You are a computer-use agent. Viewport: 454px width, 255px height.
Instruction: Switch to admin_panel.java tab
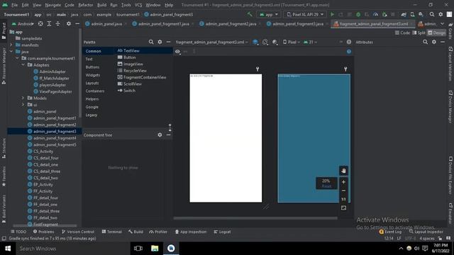pos(106,23)
